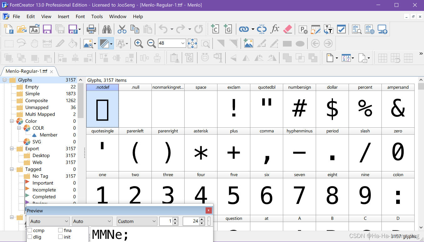Open Find with the binoculars icon
Screen dimensions: 424x242
(x=107, y=29)
